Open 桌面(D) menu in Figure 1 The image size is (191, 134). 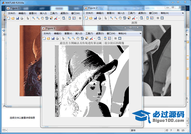[x=64, y=13]
